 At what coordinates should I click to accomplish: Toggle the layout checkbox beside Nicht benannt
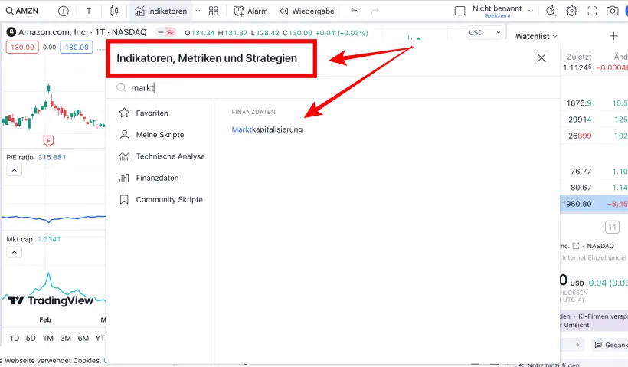(x=460, y=11)
